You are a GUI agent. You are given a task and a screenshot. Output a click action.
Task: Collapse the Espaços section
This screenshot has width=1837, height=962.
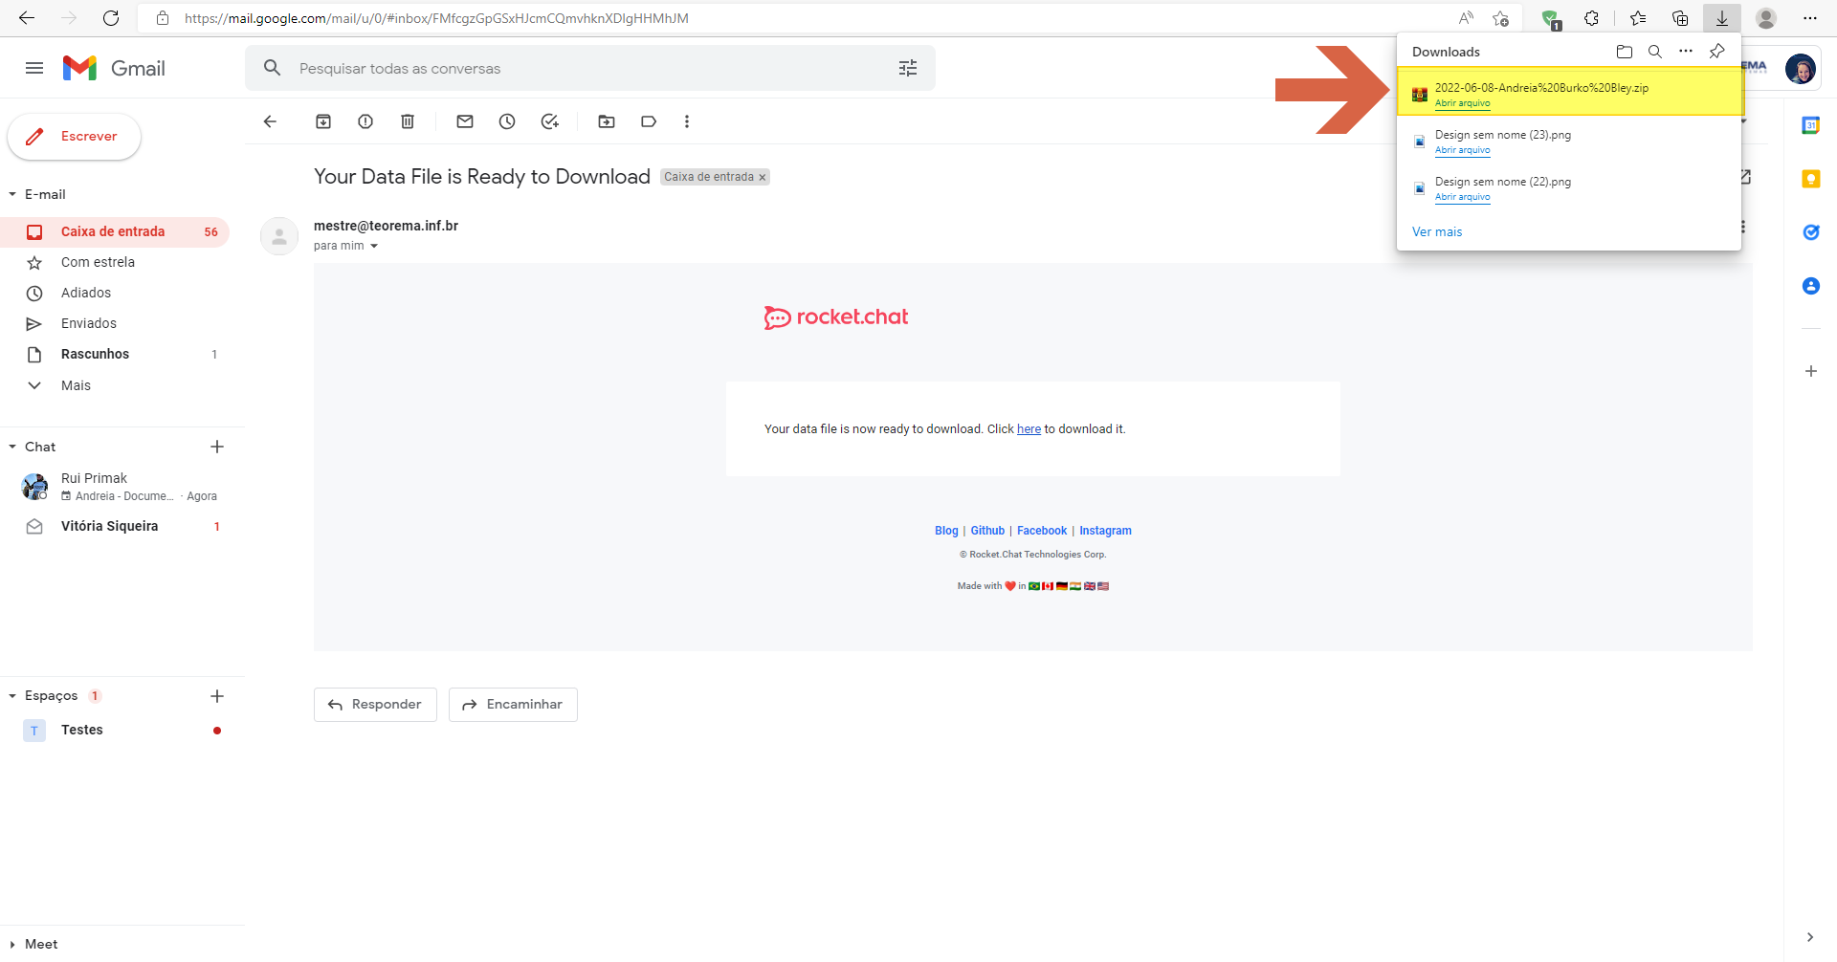tap(12, 696)
